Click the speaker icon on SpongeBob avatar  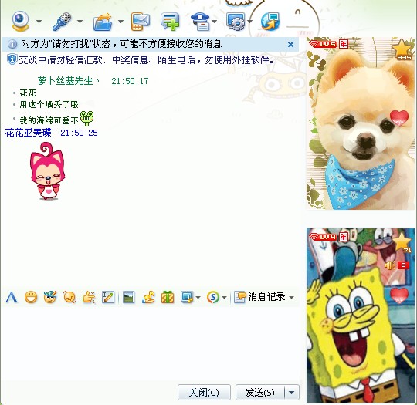coord(390,265)
